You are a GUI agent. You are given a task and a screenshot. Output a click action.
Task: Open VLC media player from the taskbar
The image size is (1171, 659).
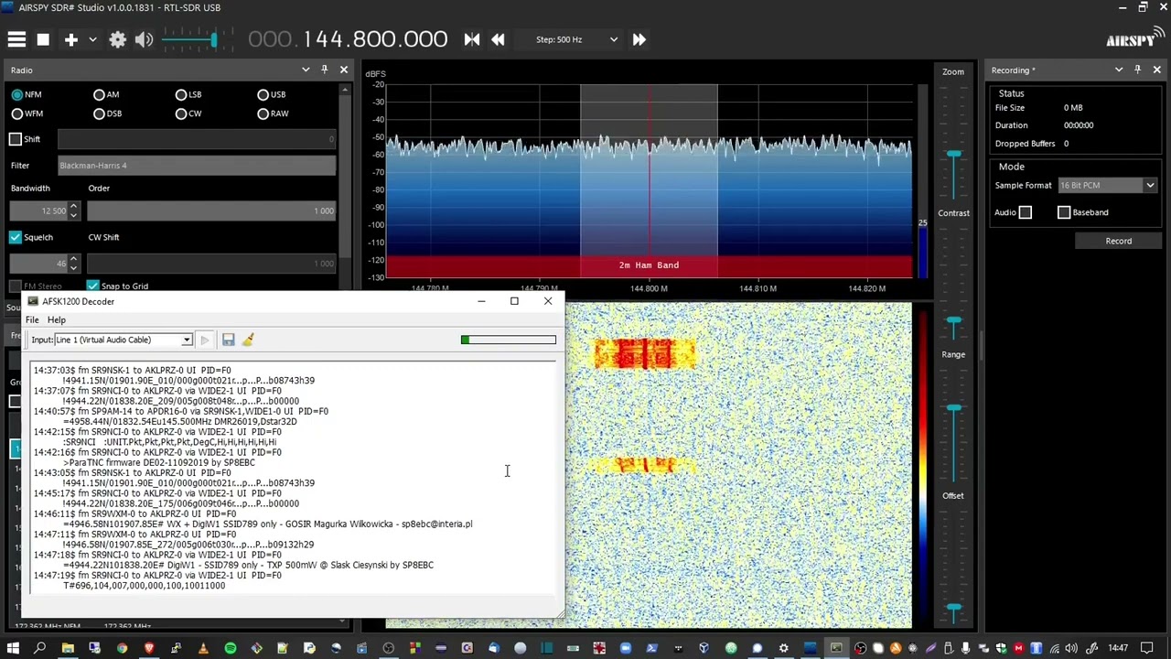pyautogui.click(x=203, y=648)
